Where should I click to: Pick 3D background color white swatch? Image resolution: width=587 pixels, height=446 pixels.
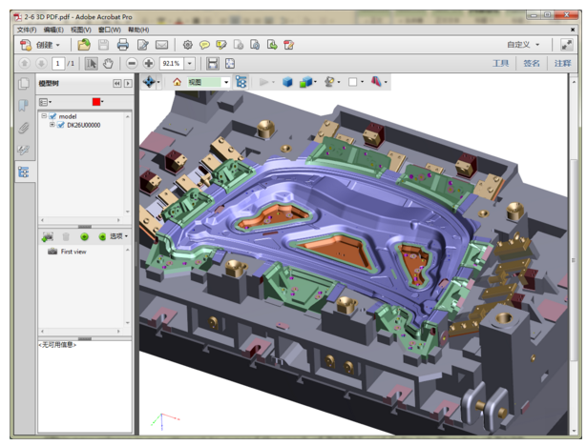[352, 82]
